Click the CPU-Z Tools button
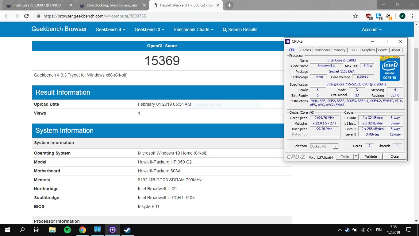Image resolution: width=419 pixels, height=236 pixels. point(345,156)
